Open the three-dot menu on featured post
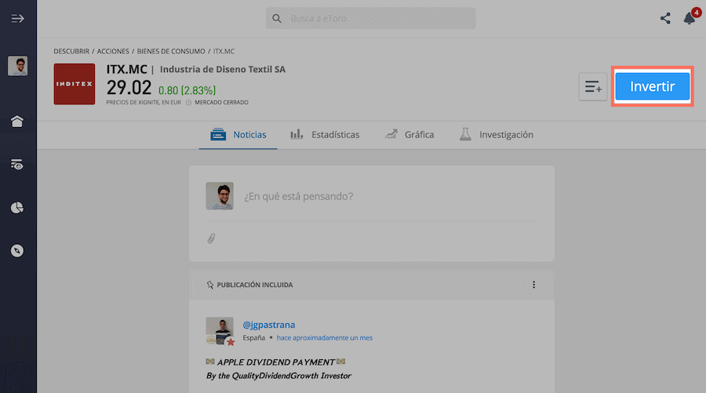706x393 pixels. 533,285
